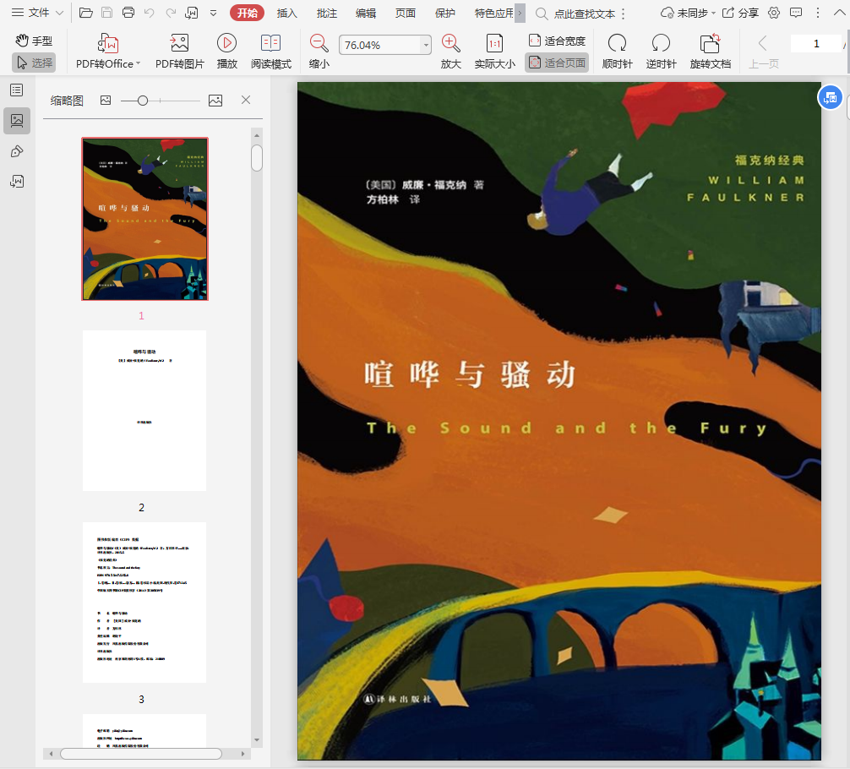
Task: Switch to the 插入 tab
Action: 286,13
